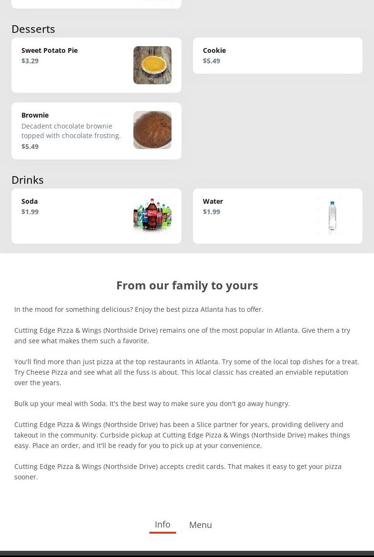Choose the Water drink title
Viewport: 374px width, 557px height.
213,201
